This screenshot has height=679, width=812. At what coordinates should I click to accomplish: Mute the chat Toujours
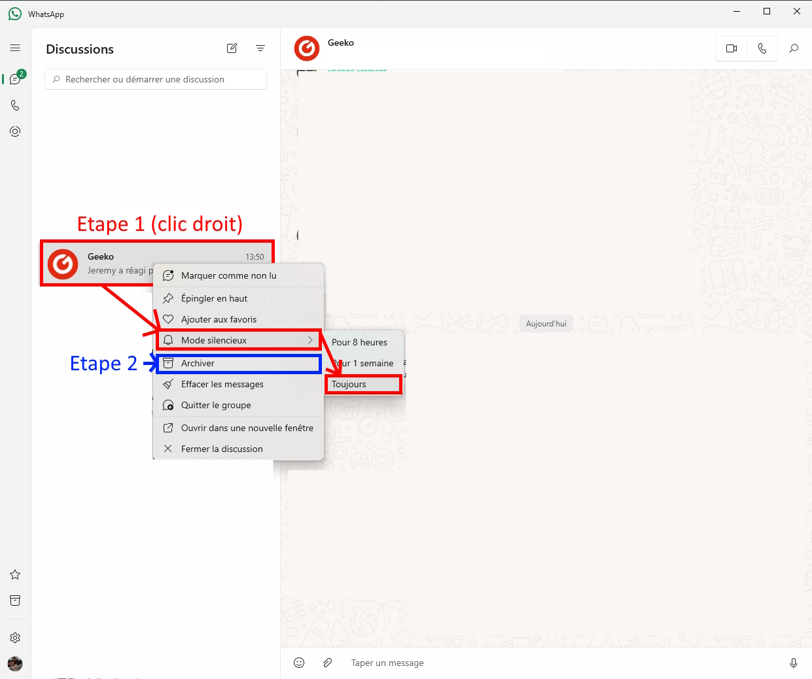click(x=364, y=384)
